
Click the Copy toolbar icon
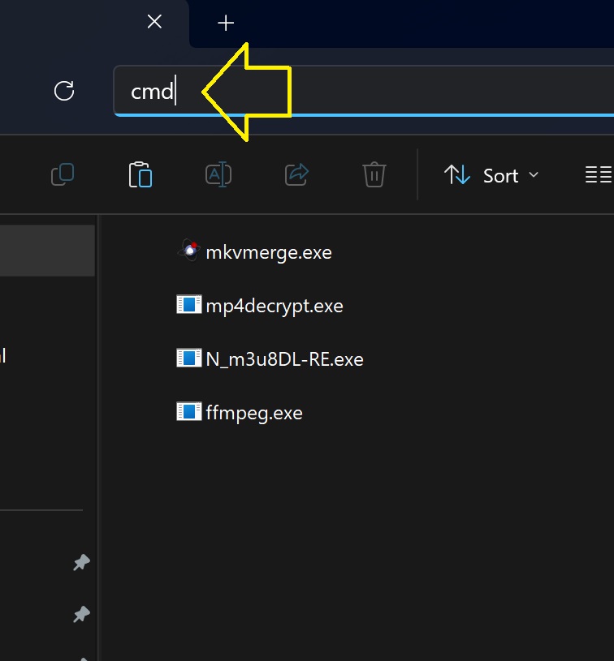[x=63, y=174]
